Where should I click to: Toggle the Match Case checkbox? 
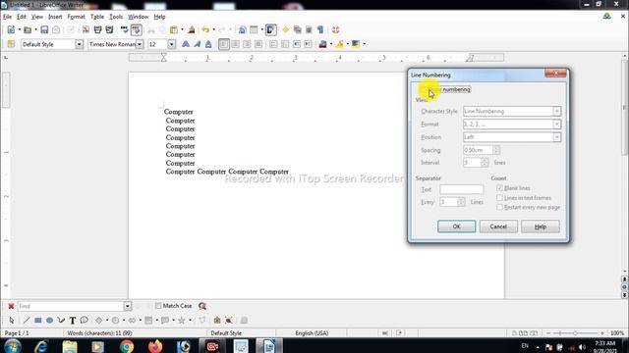(x=158, y=306)
